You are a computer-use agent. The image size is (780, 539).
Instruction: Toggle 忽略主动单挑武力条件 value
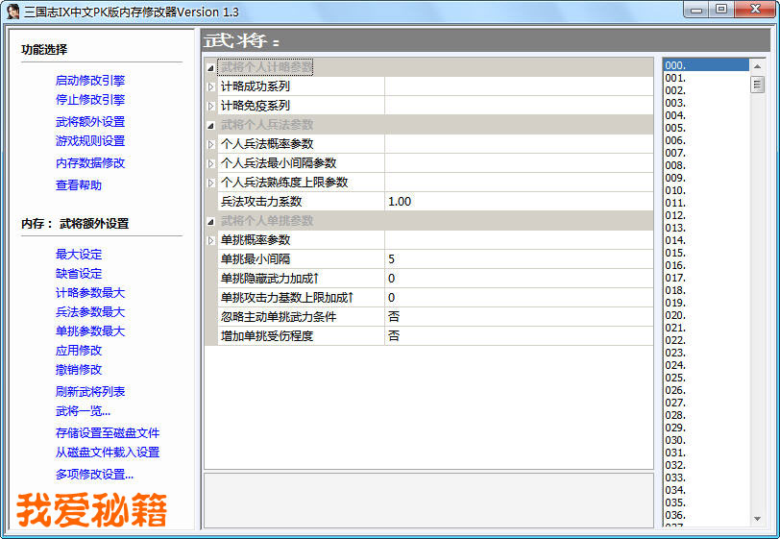(x=517, y=317)
